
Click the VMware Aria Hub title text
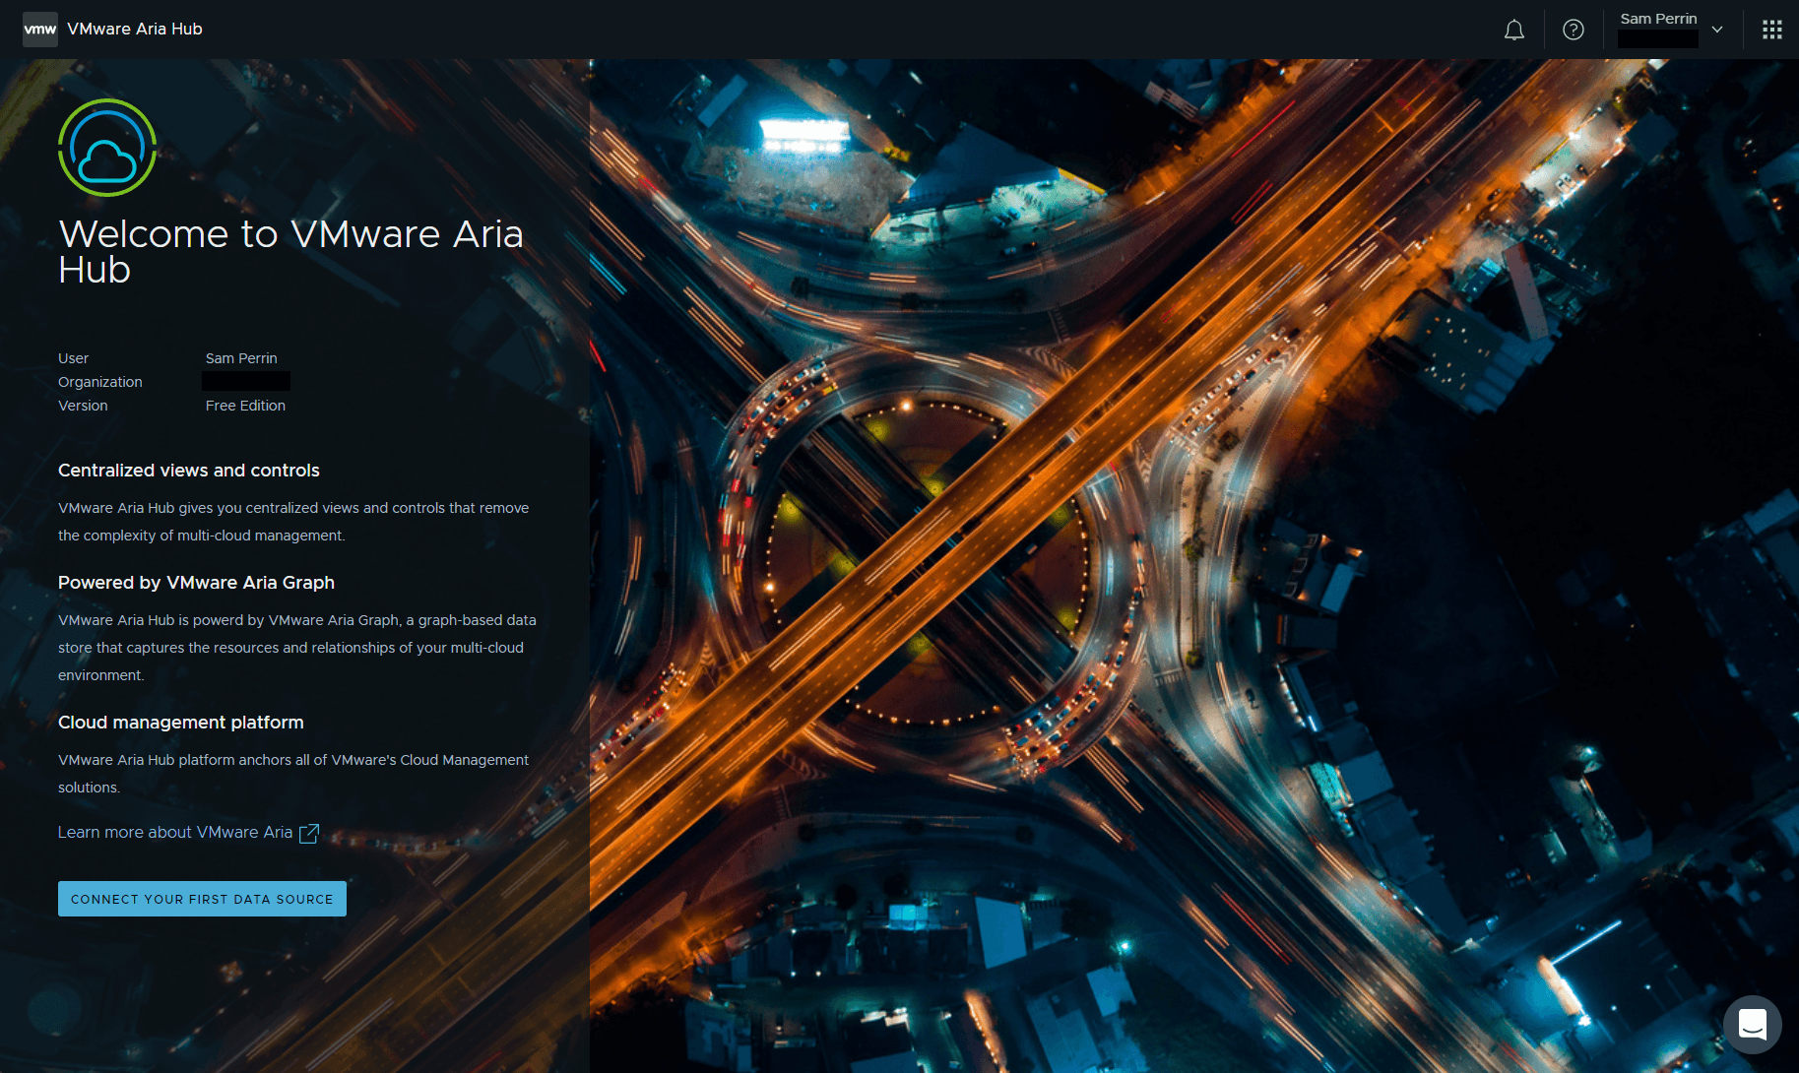(133, 29)
